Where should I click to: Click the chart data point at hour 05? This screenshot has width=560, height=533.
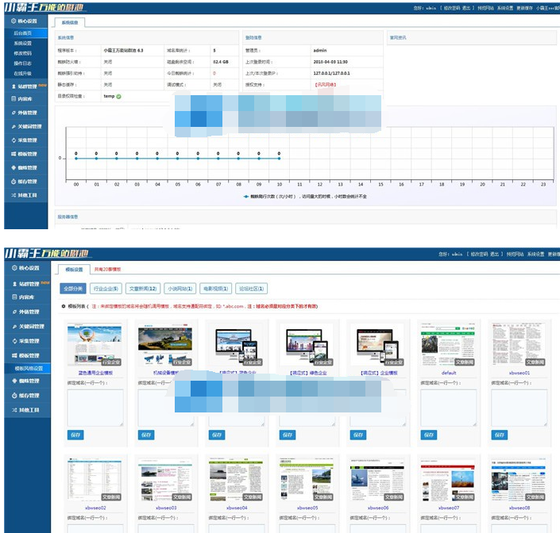[177, 159]
